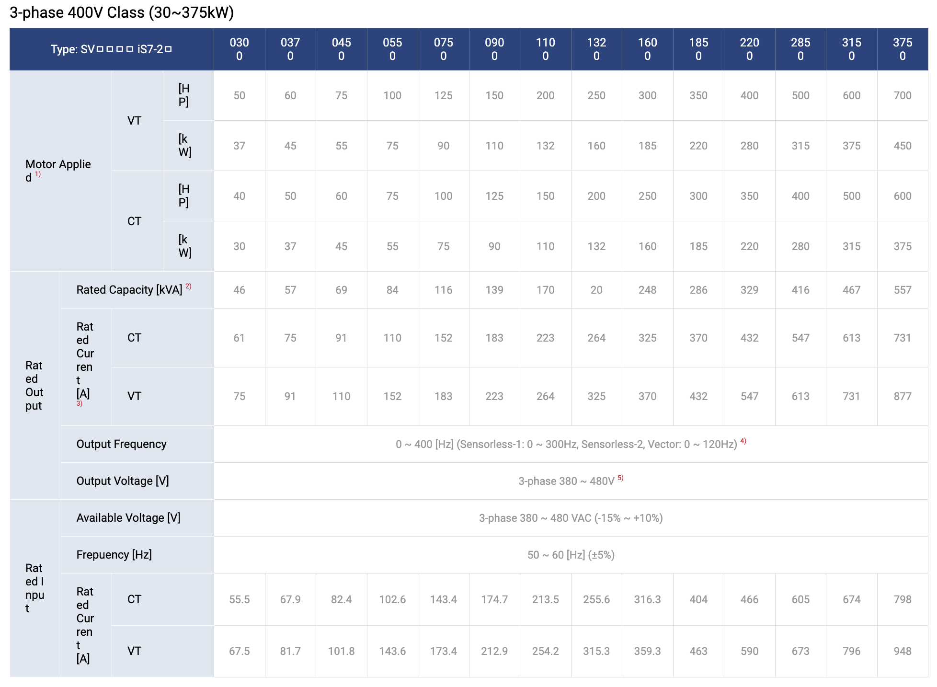Viewport: 937px width, 687px height.
Task: Select the '1320' column header
Action: click(596, 49)
